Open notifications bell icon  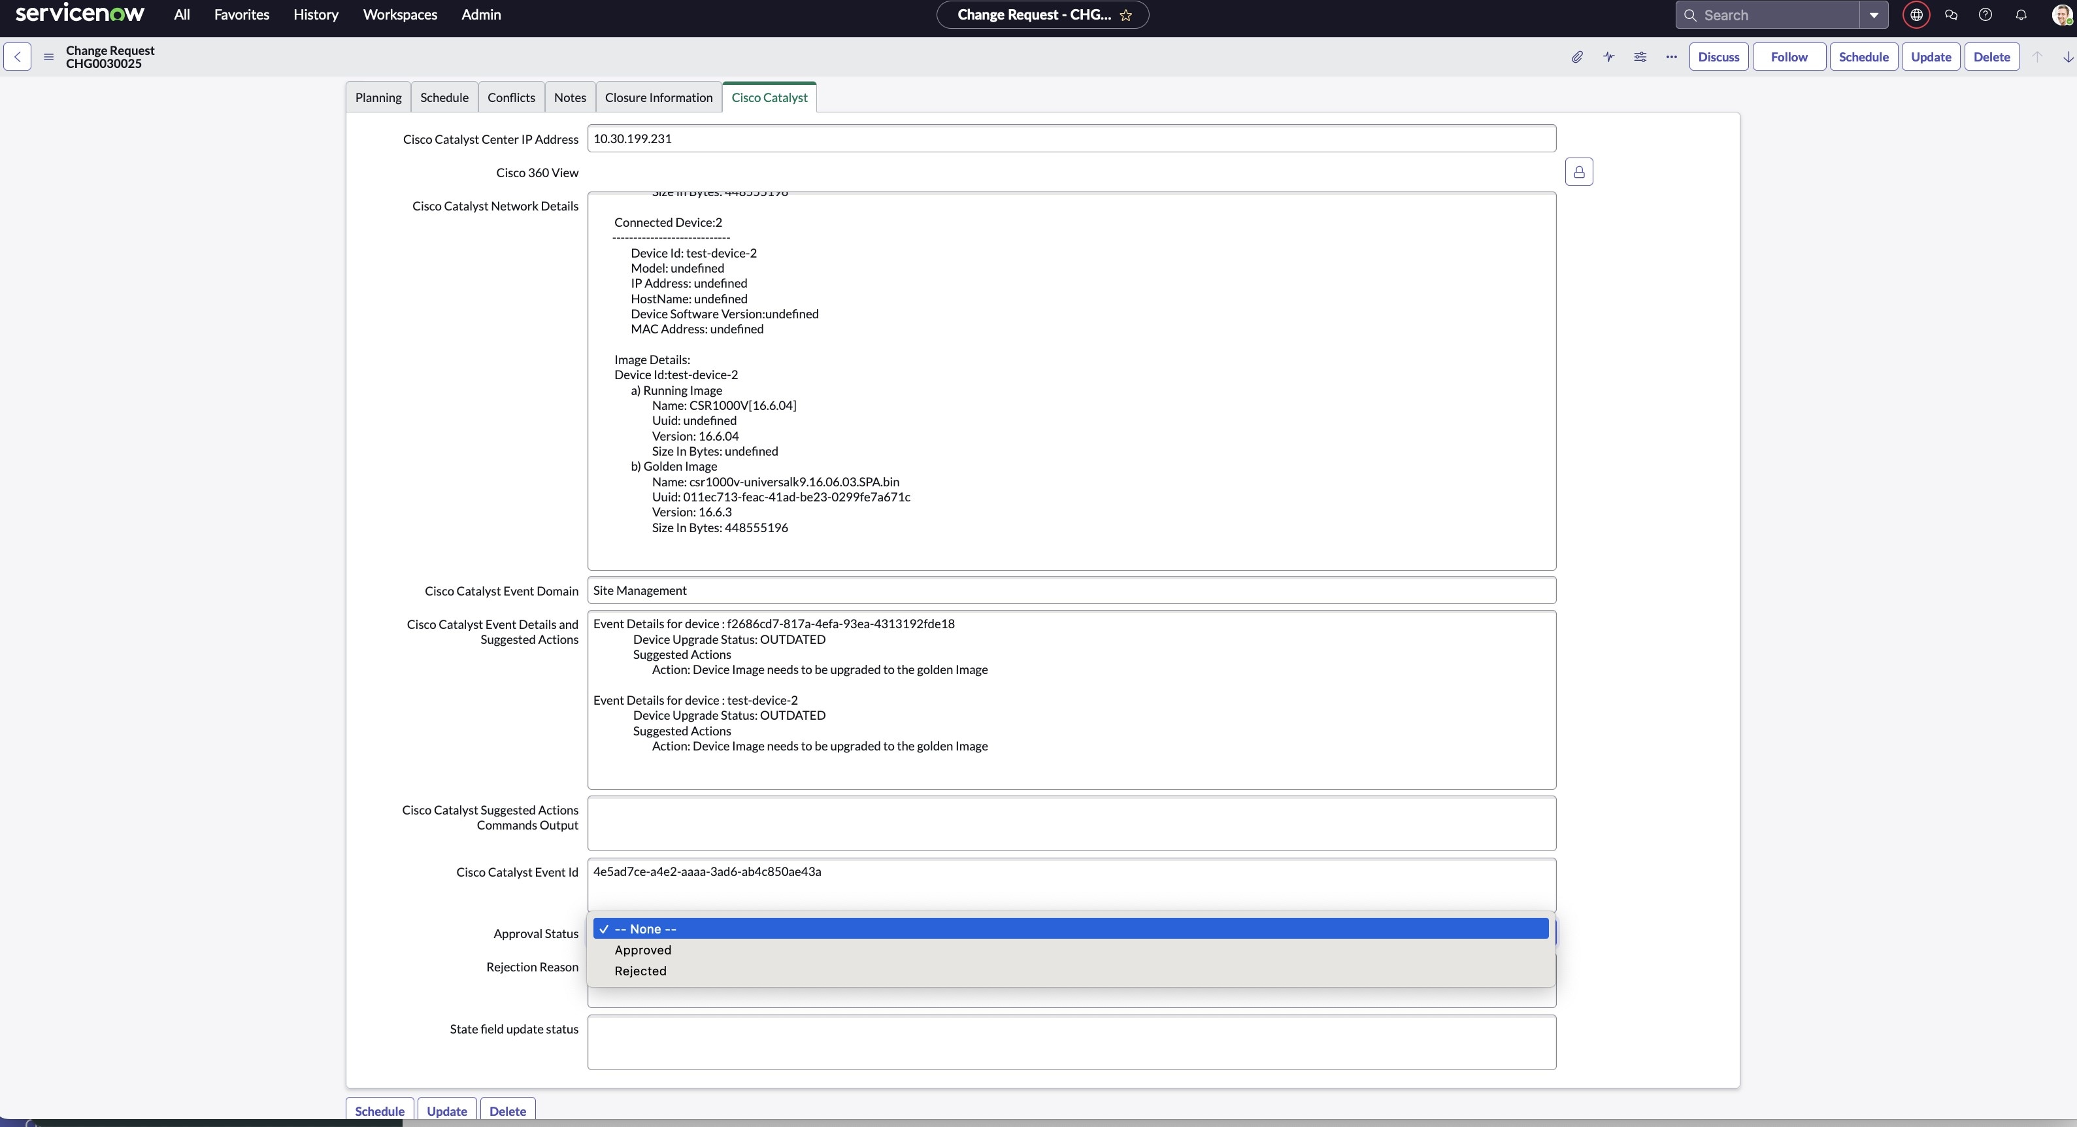click(2021, 14)
